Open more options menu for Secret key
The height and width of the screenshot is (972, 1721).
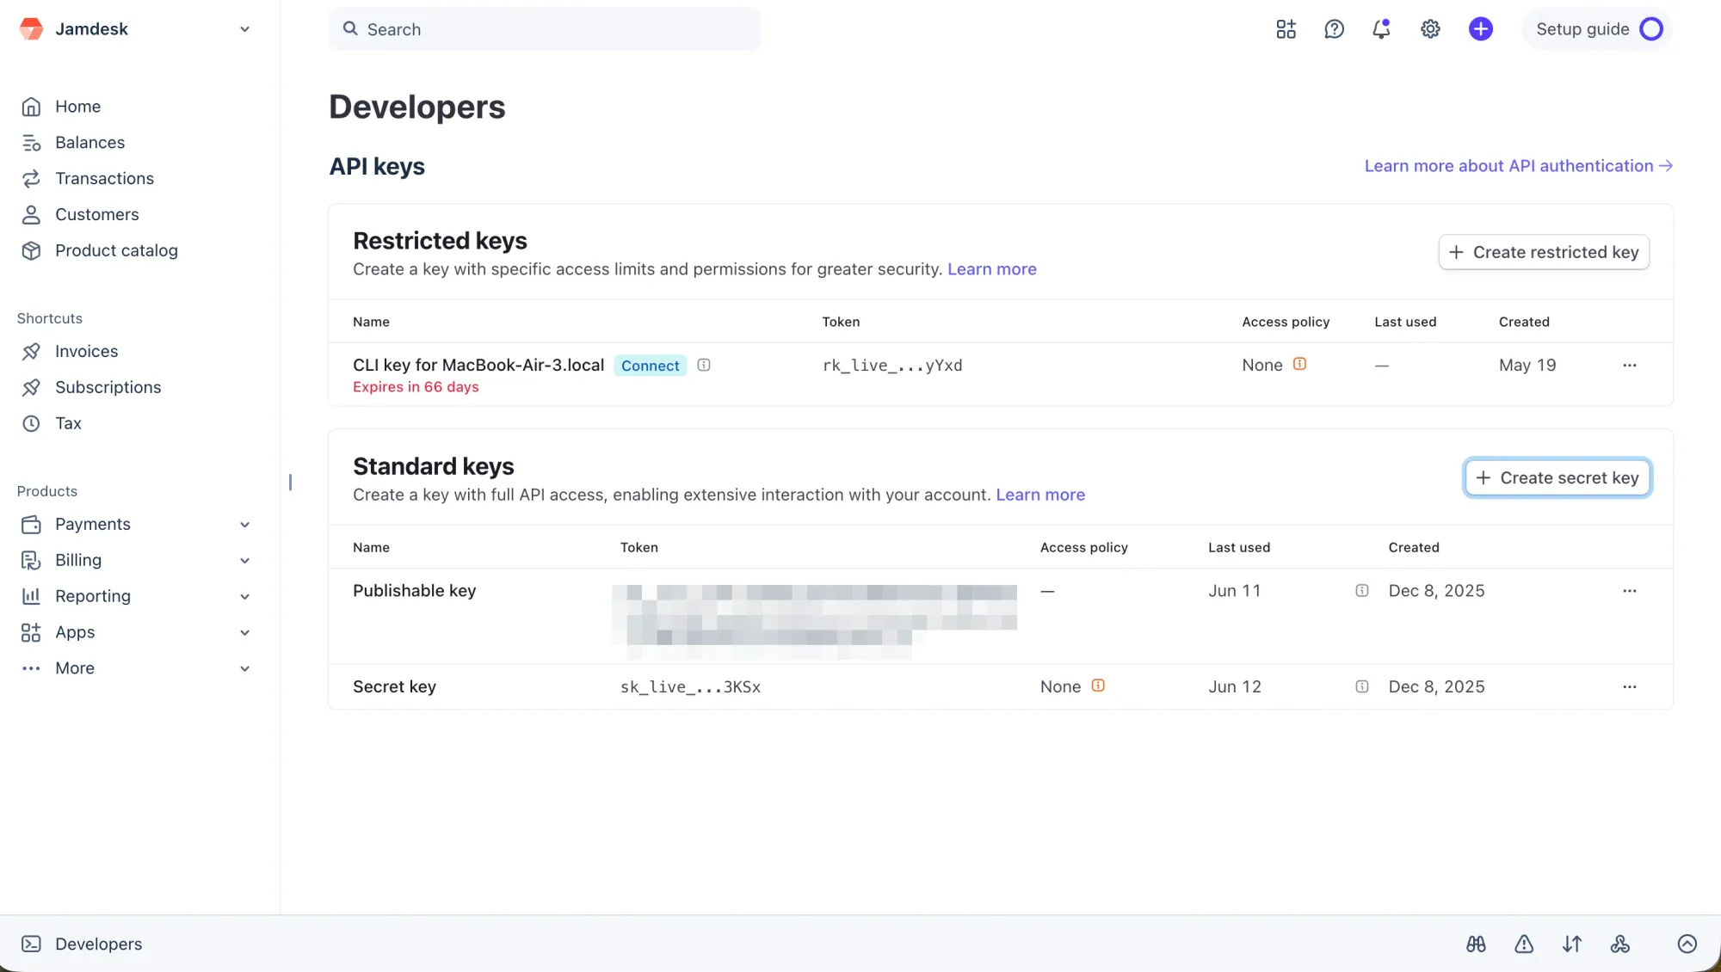tap(1629, 687)
